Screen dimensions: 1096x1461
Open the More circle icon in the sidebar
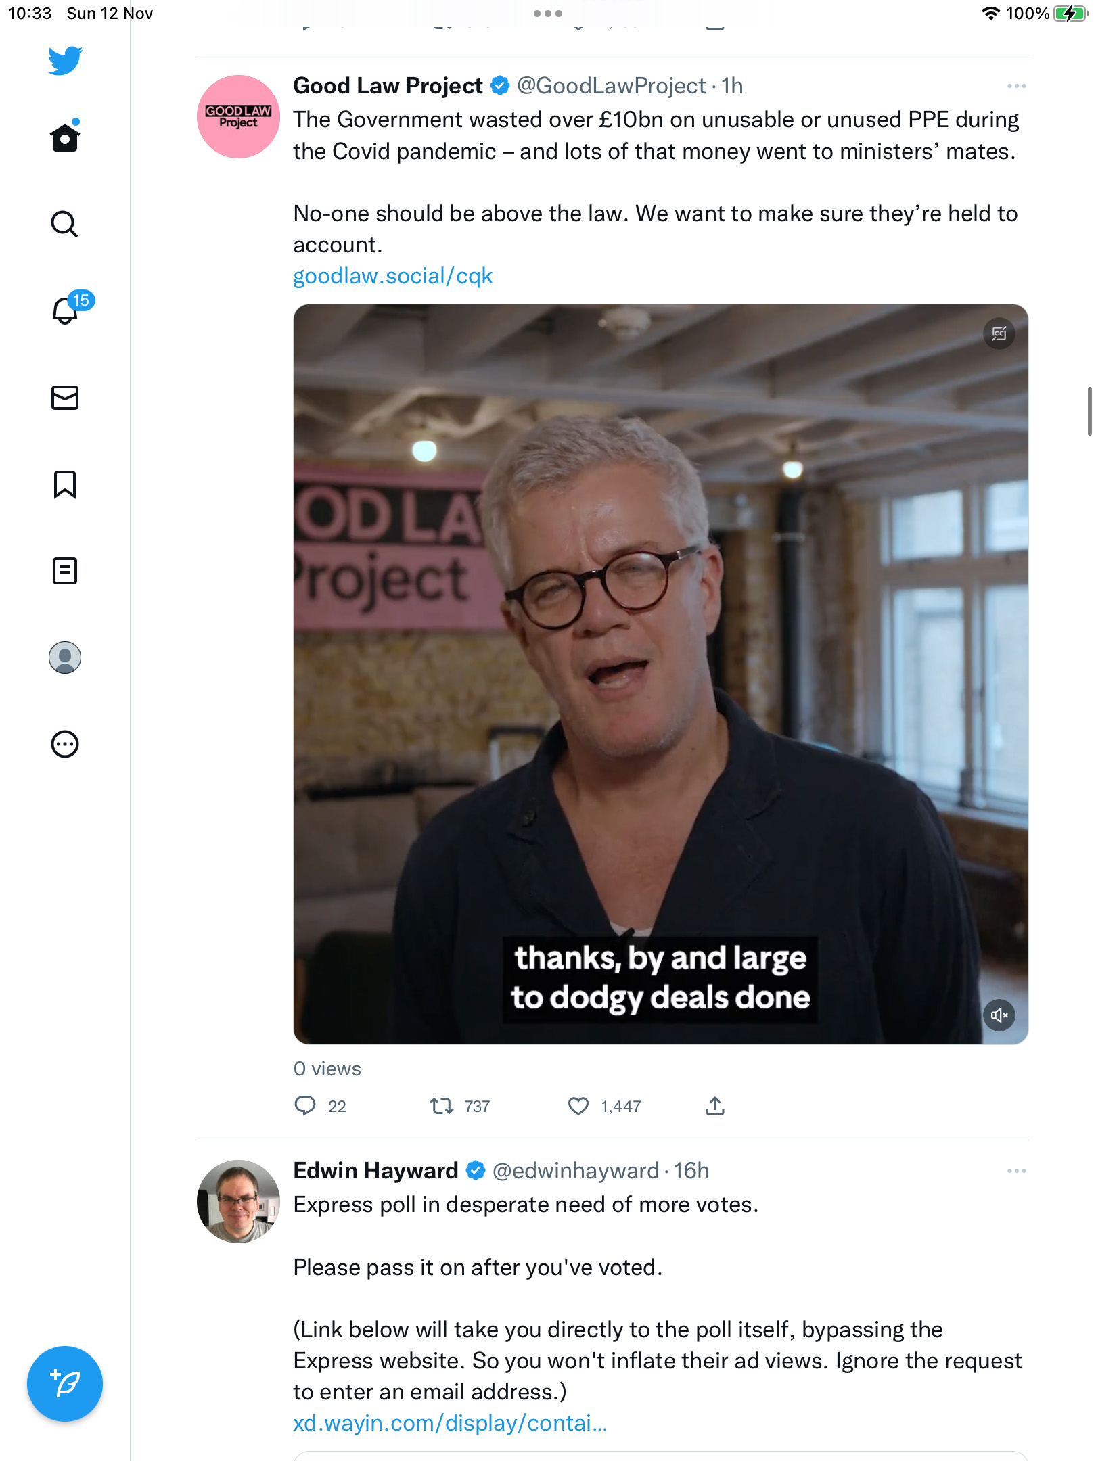pos(65,744)
